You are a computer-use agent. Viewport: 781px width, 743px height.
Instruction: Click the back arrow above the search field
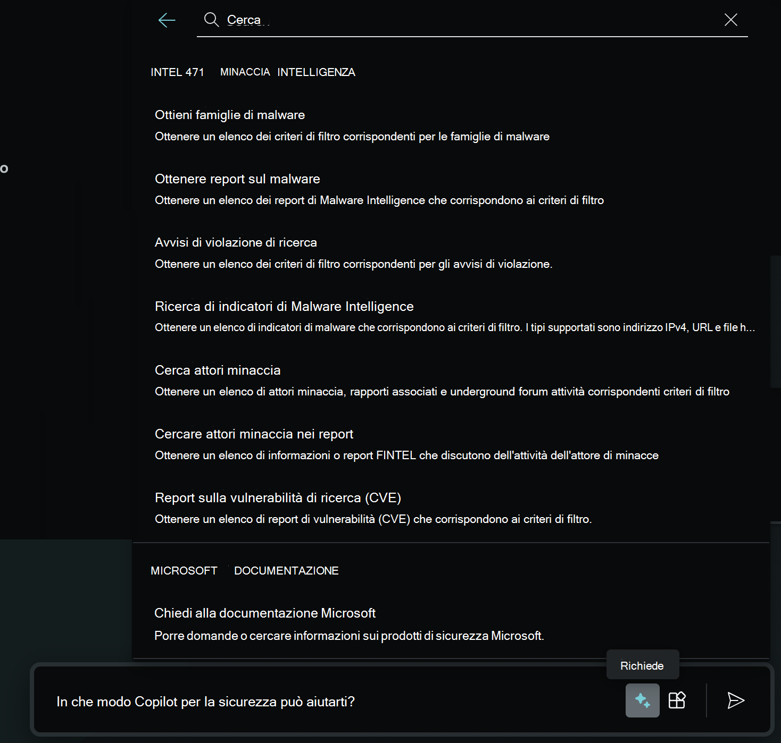tap(167, 20)
